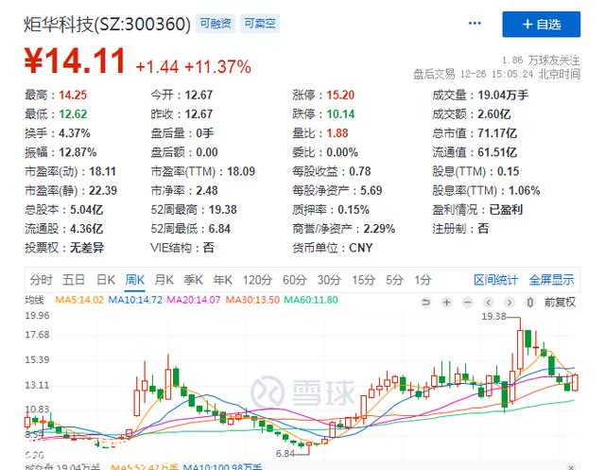605x470 pixels.
Task: Click the 总市值 value 71.17亿
Action: coord(497,133)
